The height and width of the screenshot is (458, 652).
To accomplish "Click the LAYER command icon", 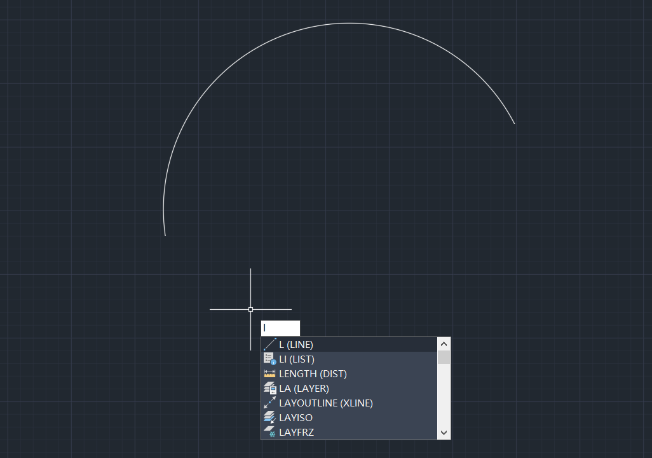I will (269, 388).
